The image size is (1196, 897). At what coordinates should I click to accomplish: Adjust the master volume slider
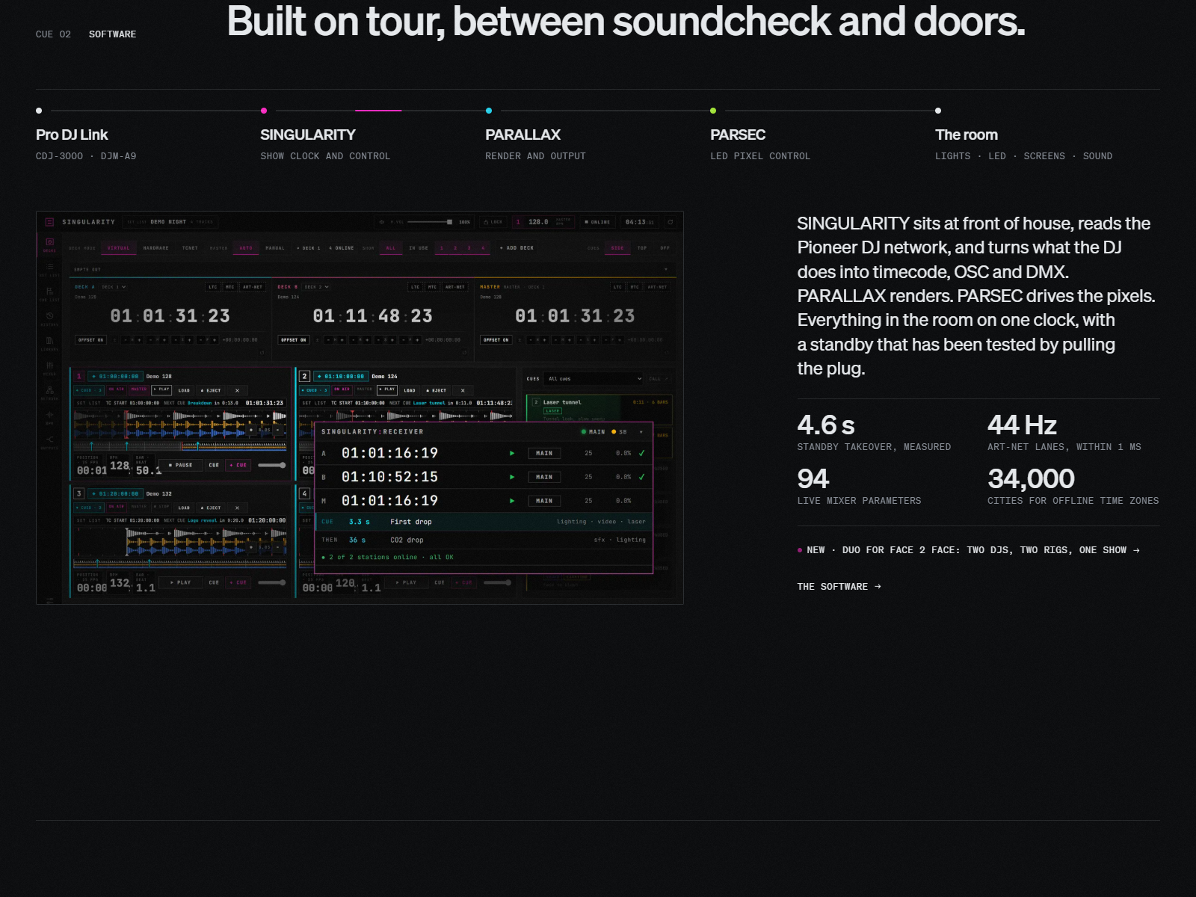coord(430,222)
